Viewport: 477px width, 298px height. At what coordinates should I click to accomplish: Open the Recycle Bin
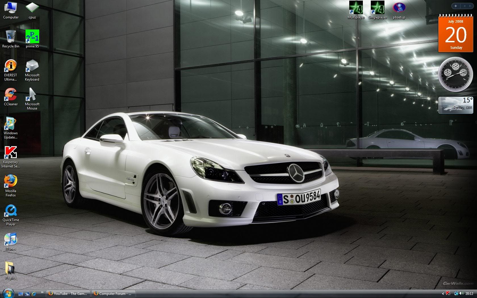click(11, 39)
